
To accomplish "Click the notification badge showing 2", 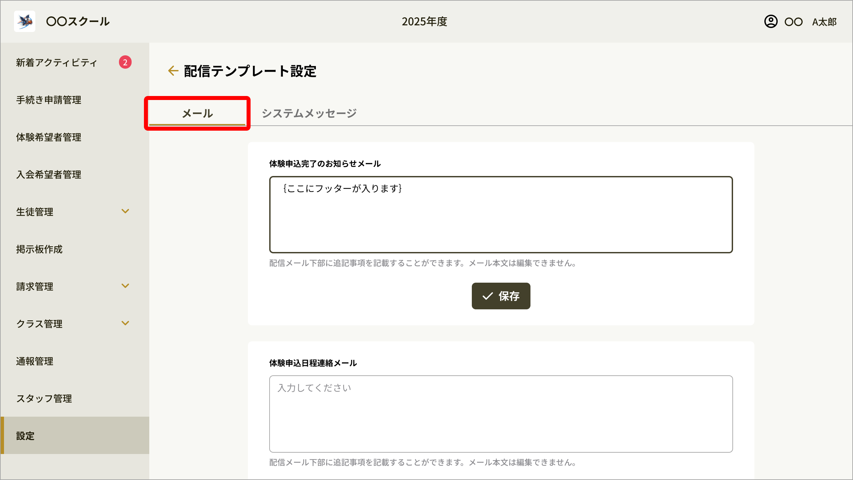I will coord(125,62).
